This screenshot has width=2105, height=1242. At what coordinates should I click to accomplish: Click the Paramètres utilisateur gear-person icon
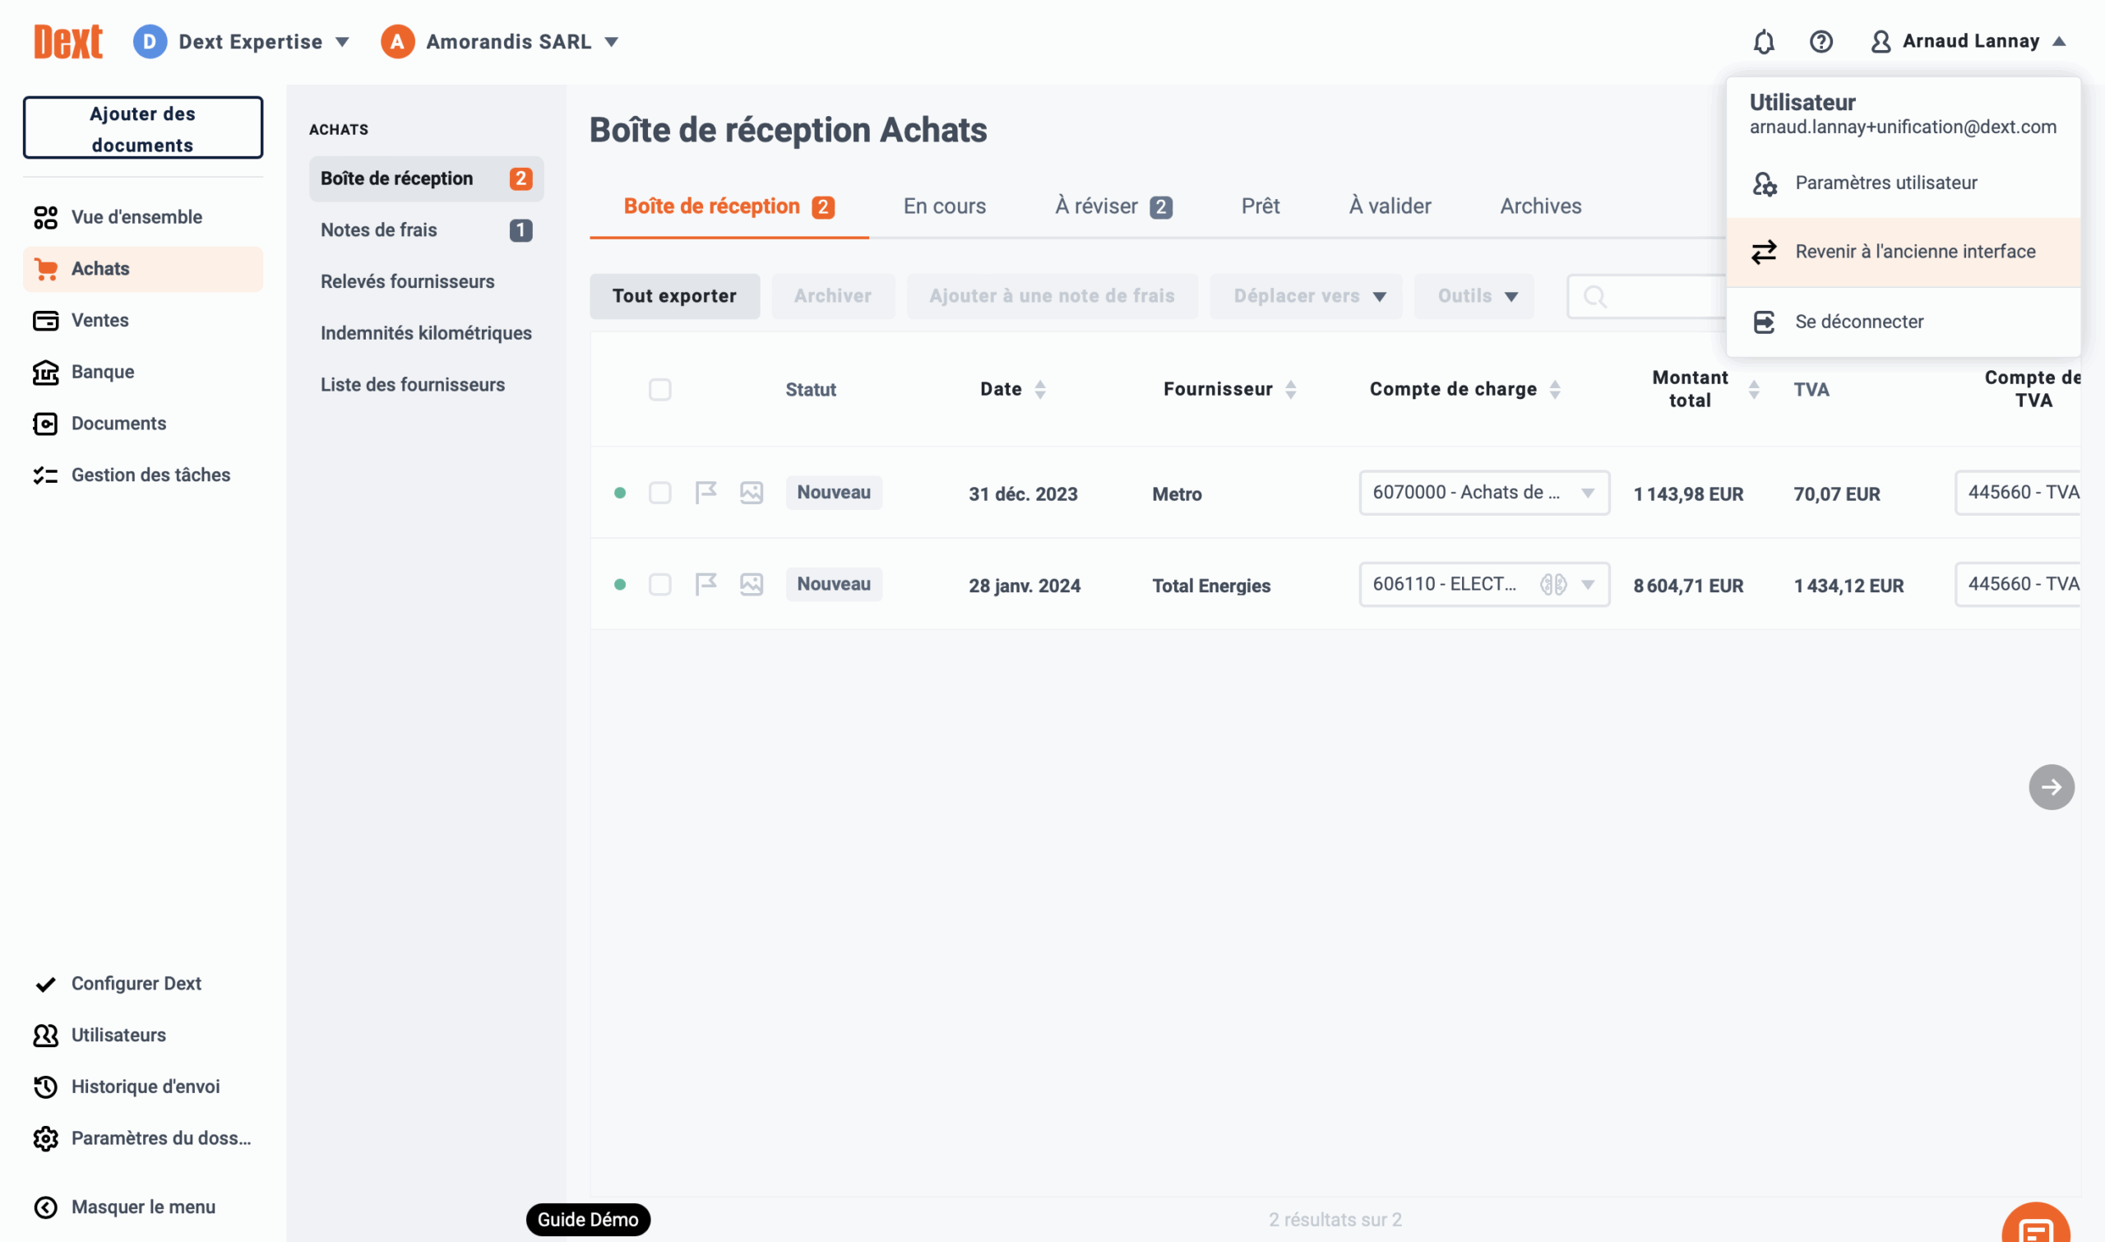point(1764,183)
